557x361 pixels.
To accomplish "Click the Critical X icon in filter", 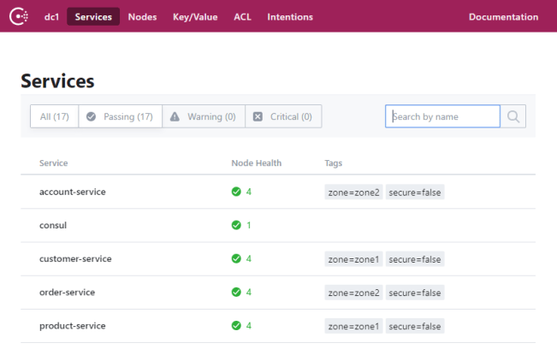I will pyautogui.click(x=258, y=116).
